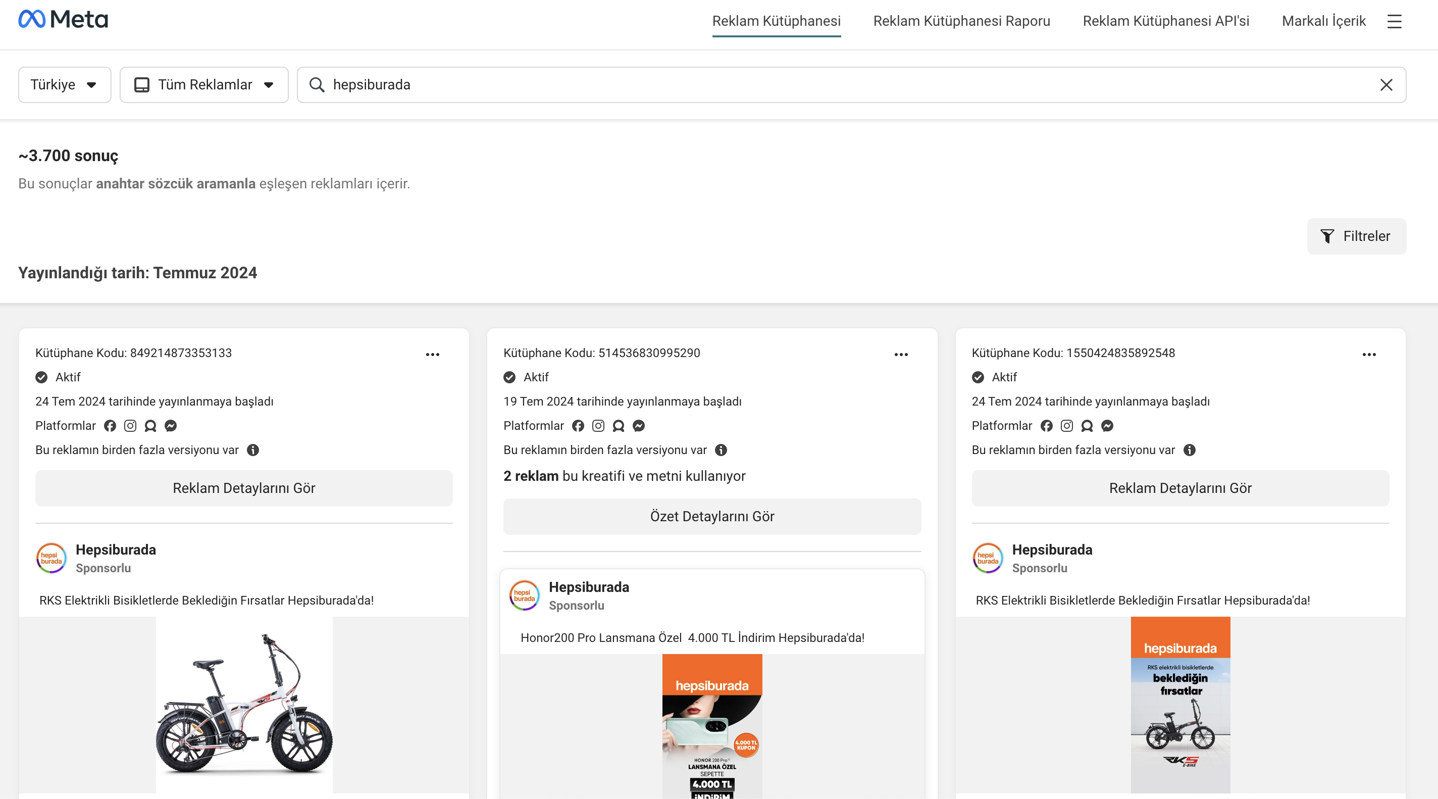The height and width of the screenshot is (799, 1438).
Task: Go to Markalı İçerik page
Action: pyautogui.click(x=1323, y=21)
